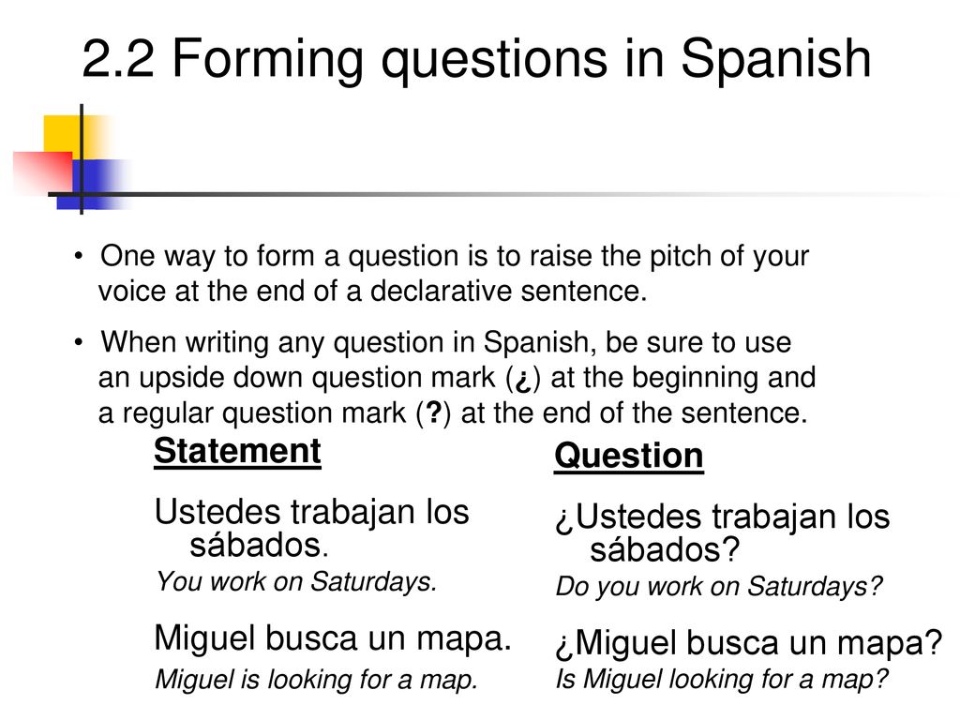Select the statement 'Miguel busca un mapa.'
Screen dimensions: 960x720
(333, 638)
